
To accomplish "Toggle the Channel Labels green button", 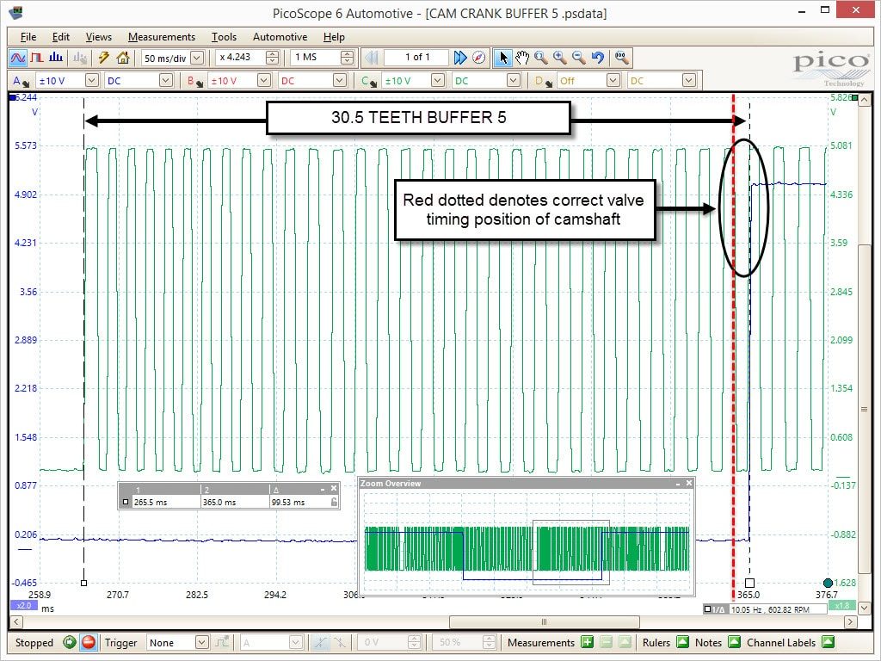I will [828, 642].
